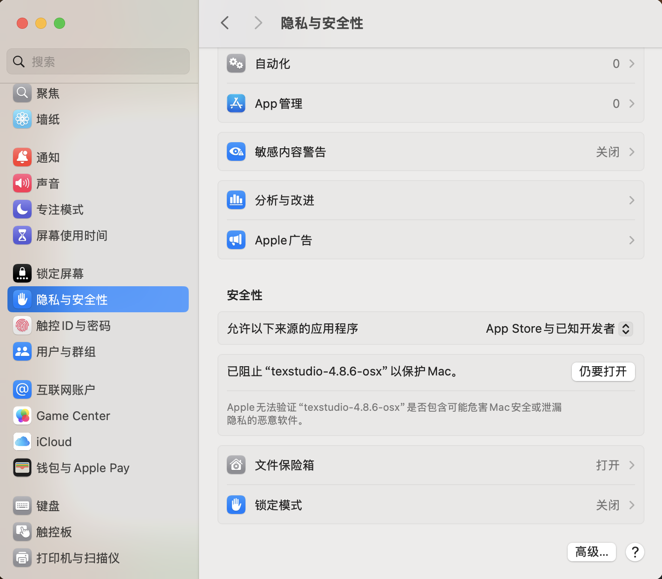Click the help question mark button
Viewport: 662px width, 579px height.
coord(635,552)
